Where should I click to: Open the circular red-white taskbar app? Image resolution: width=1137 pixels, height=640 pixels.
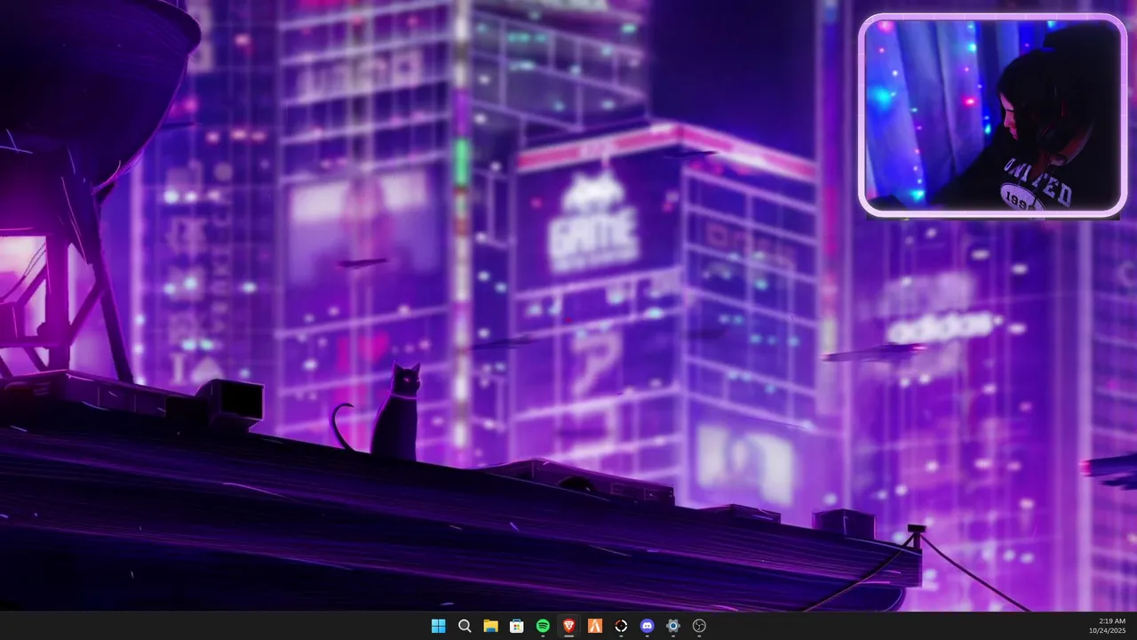pyautogui.click(x=621, y=626)
